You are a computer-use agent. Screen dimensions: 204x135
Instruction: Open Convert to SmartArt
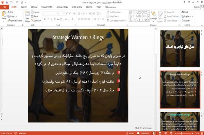click(x=116, y=21)
